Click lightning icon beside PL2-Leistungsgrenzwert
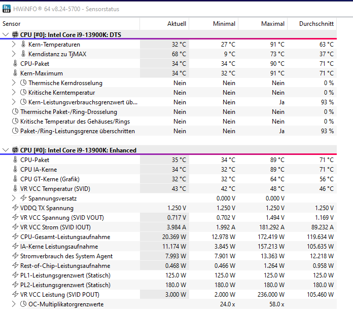The image size is (353, 318). [15, 285]
